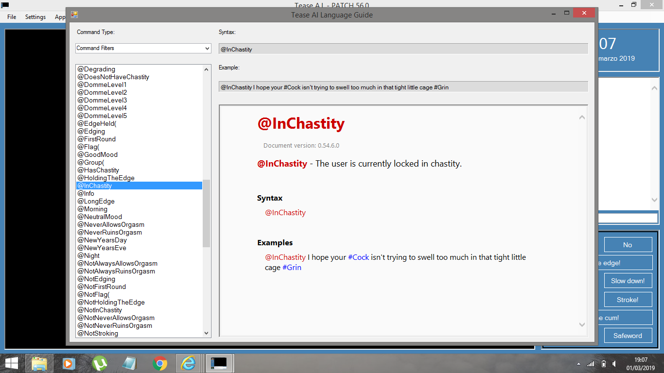Image resolution: width=664 pixels, height=373 pixels.
Task: Click the Language Guide window title icon
Action: (74, 15)
